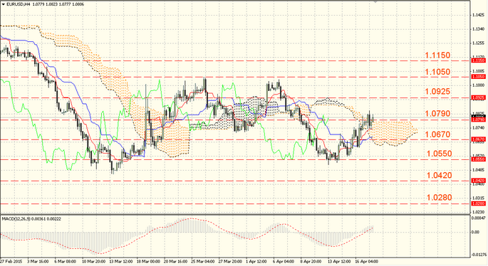This screenshot has height=266, width=488.
Task: Select the red 1.1050 price tag on axis
Action: point(478,76)
